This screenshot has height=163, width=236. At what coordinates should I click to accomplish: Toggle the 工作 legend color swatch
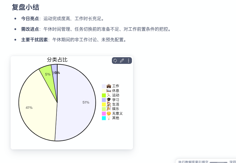pos(104,86)
